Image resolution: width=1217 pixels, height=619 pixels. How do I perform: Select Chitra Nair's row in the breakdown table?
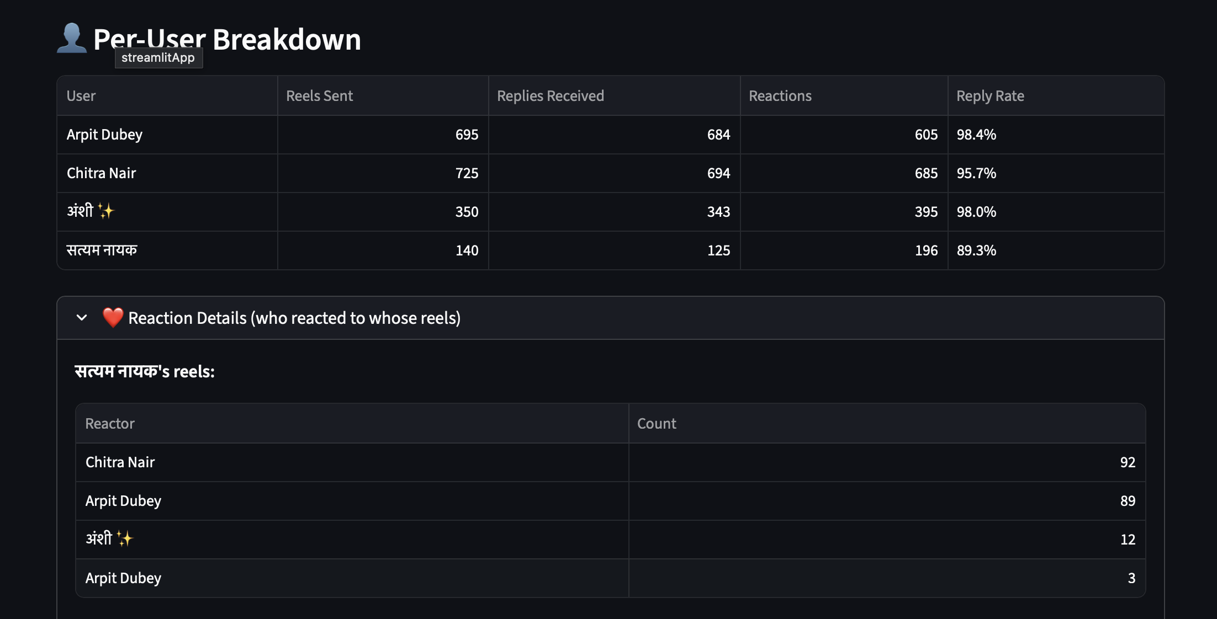point(101,173)
